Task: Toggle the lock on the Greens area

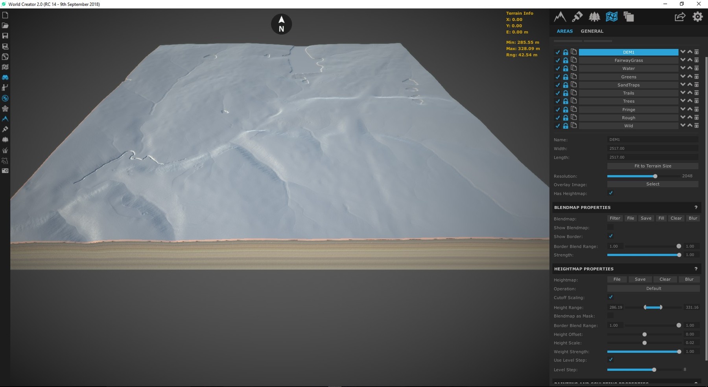Action: (566, 77)
